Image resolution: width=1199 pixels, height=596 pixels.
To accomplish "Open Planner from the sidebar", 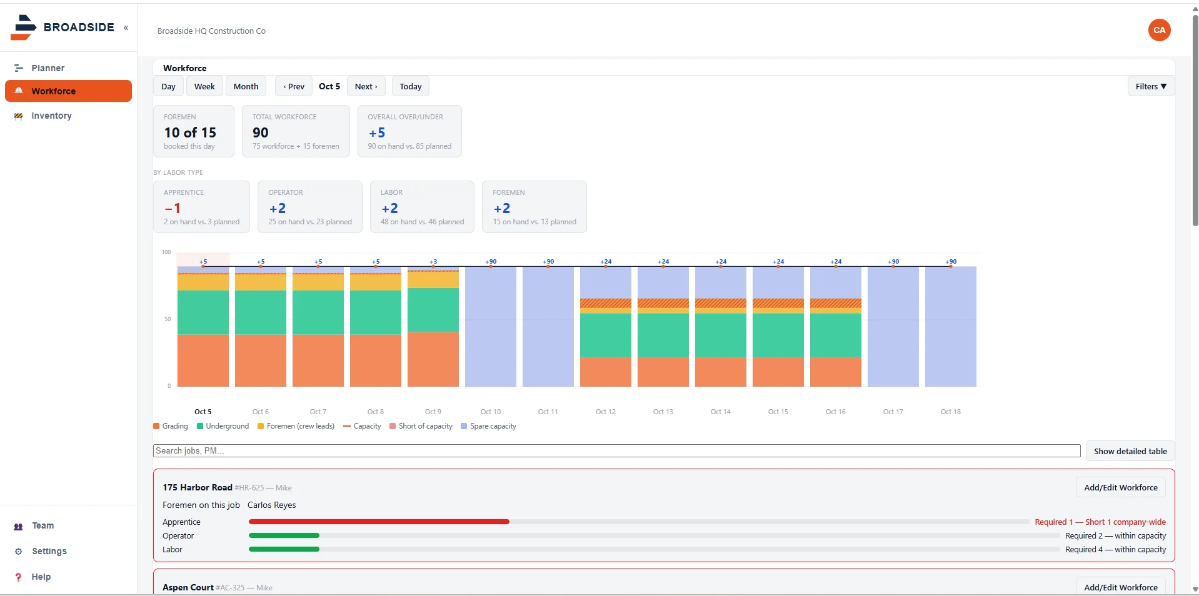I will click(68, 68).
